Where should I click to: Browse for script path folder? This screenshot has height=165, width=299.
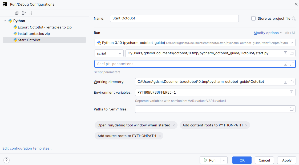[292, 53]
